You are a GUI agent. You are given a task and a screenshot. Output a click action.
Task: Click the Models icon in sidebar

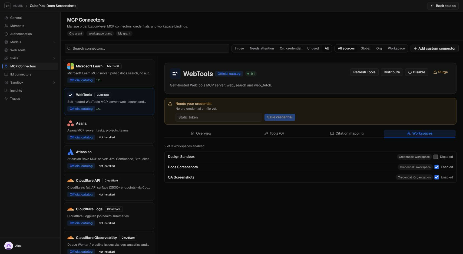point(6,42)
